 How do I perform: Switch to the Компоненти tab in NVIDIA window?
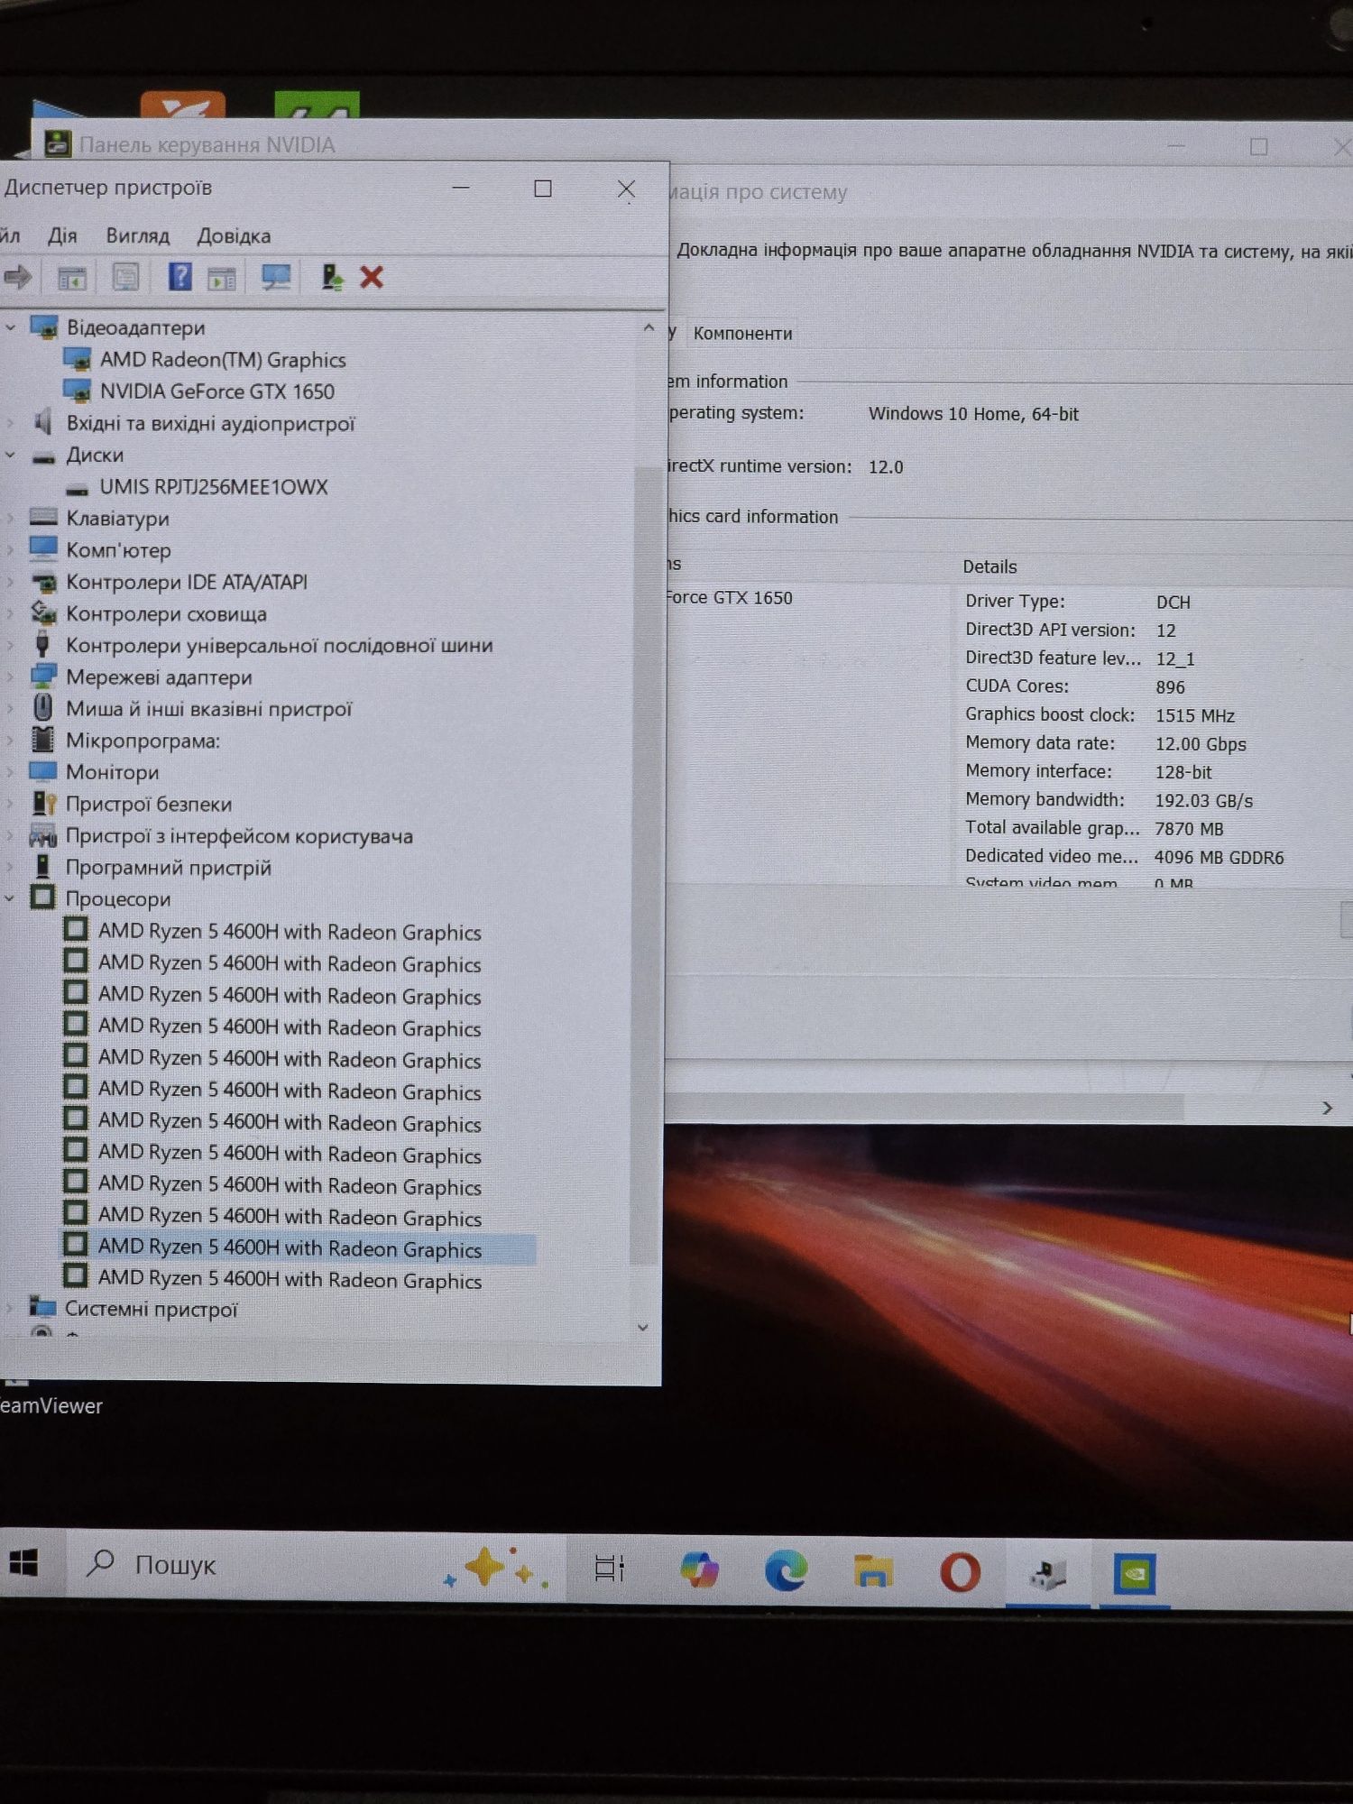pyautogui.click(x=742, y=334)
